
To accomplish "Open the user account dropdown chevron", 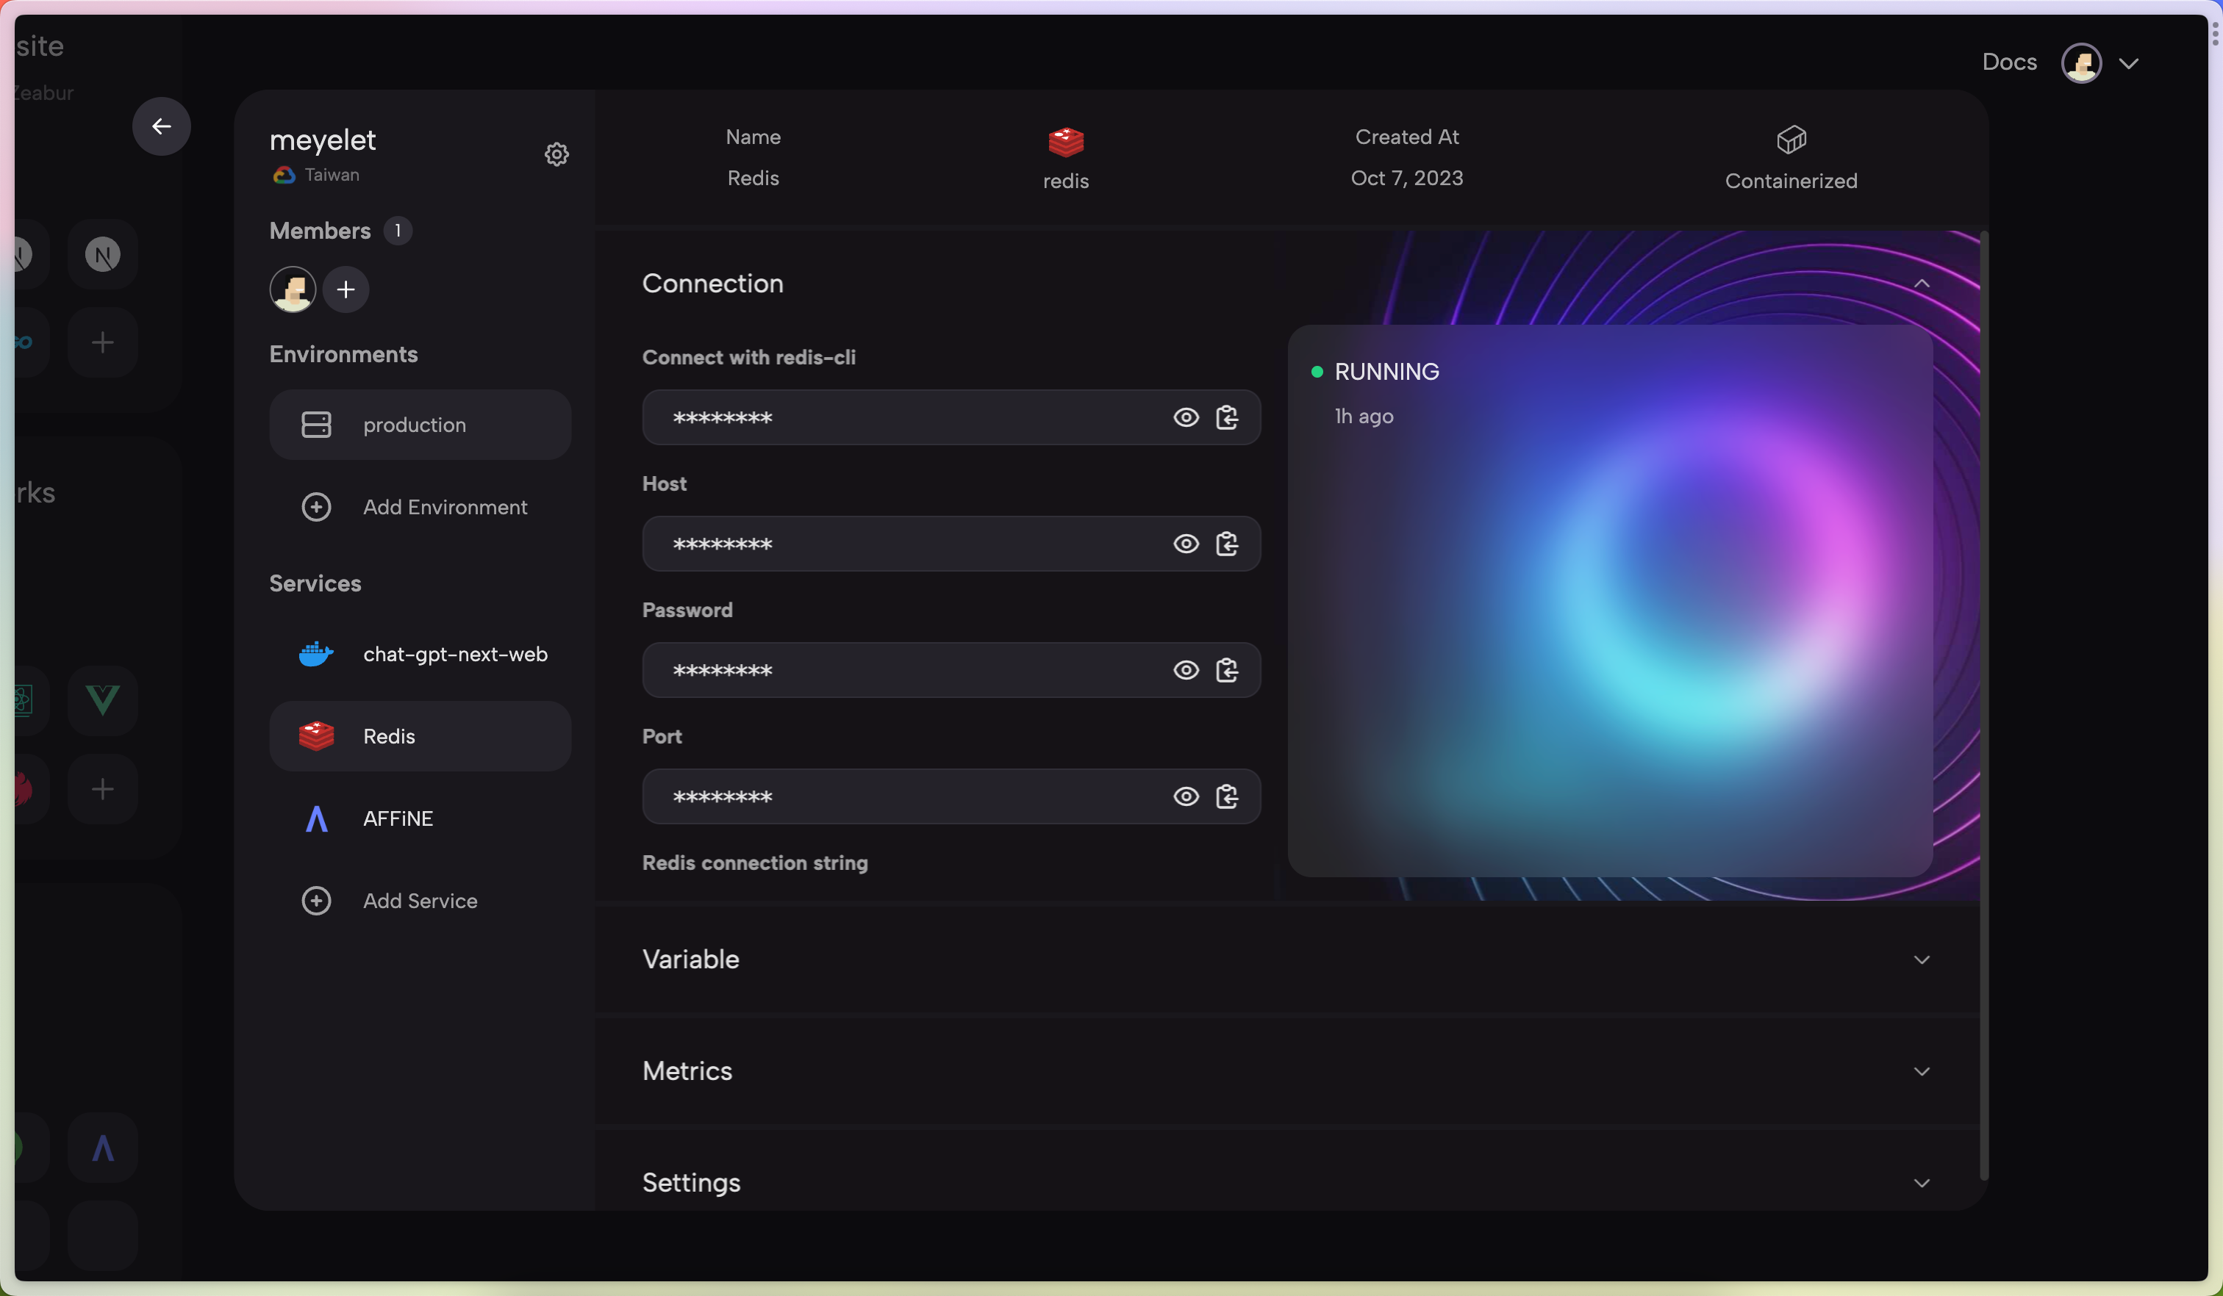I will click(x=2129, y=63).
